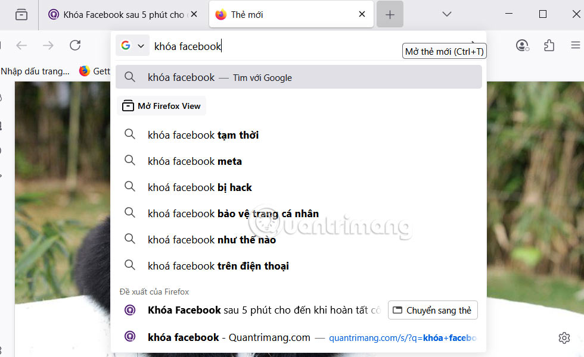Click the Firefox logo next to Getting Started bookmark

[83, 71]
